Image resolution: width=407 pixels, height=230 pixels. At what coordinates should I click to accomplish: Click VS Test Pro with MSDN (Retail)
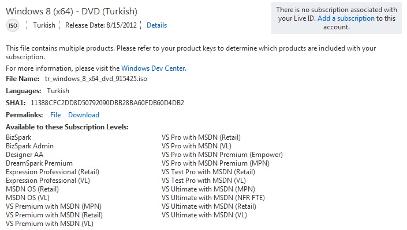coord(208,172)
